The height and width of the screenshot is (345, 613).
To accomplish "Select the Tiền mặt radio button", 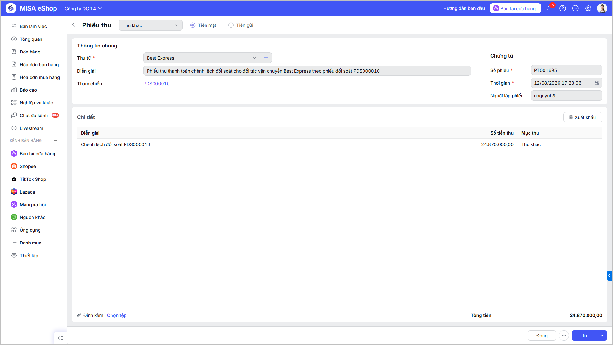I will tap(193, 25).
